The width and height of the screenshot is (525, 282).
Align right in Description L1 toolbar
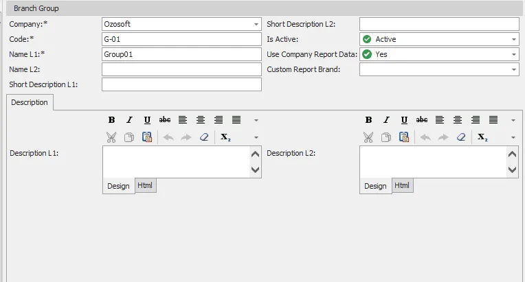219,119
